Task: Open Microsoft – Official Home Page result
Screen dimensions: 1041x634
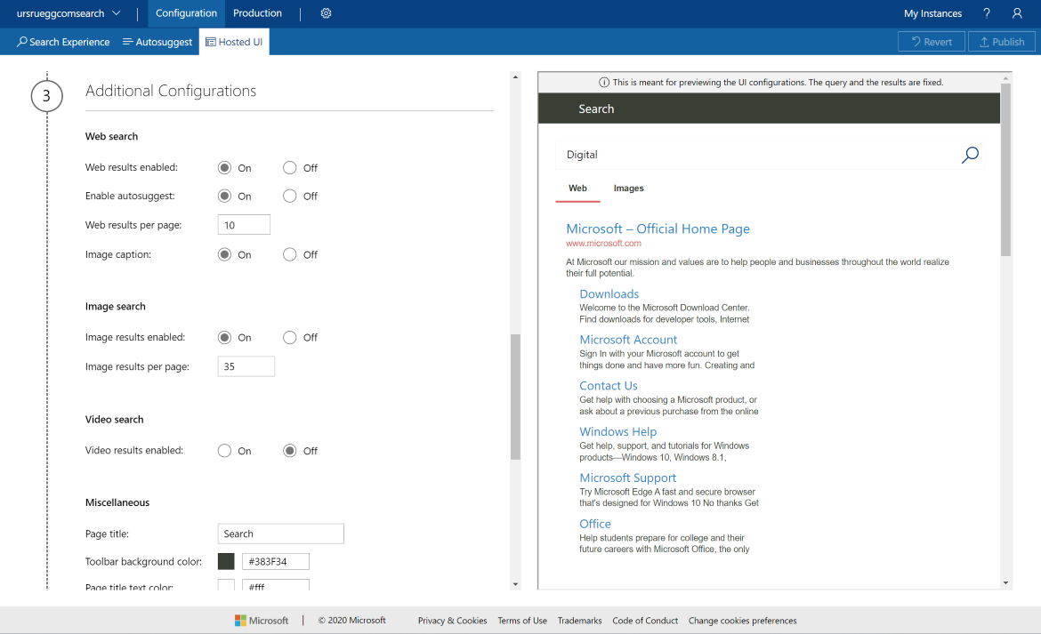Action: (658, 229)
